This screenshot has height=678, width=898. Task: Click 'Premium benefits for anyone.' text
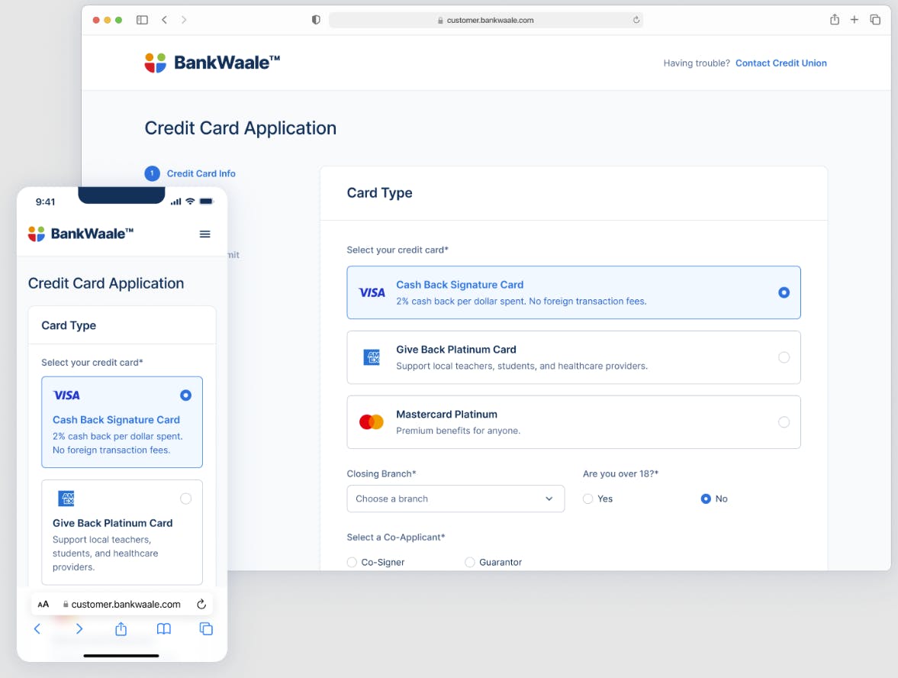coord(458,431)
